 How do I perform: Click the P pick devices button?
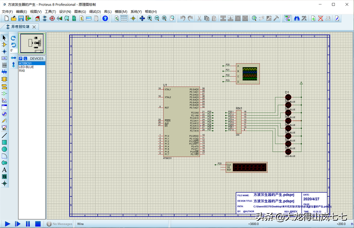pos(21,59)
